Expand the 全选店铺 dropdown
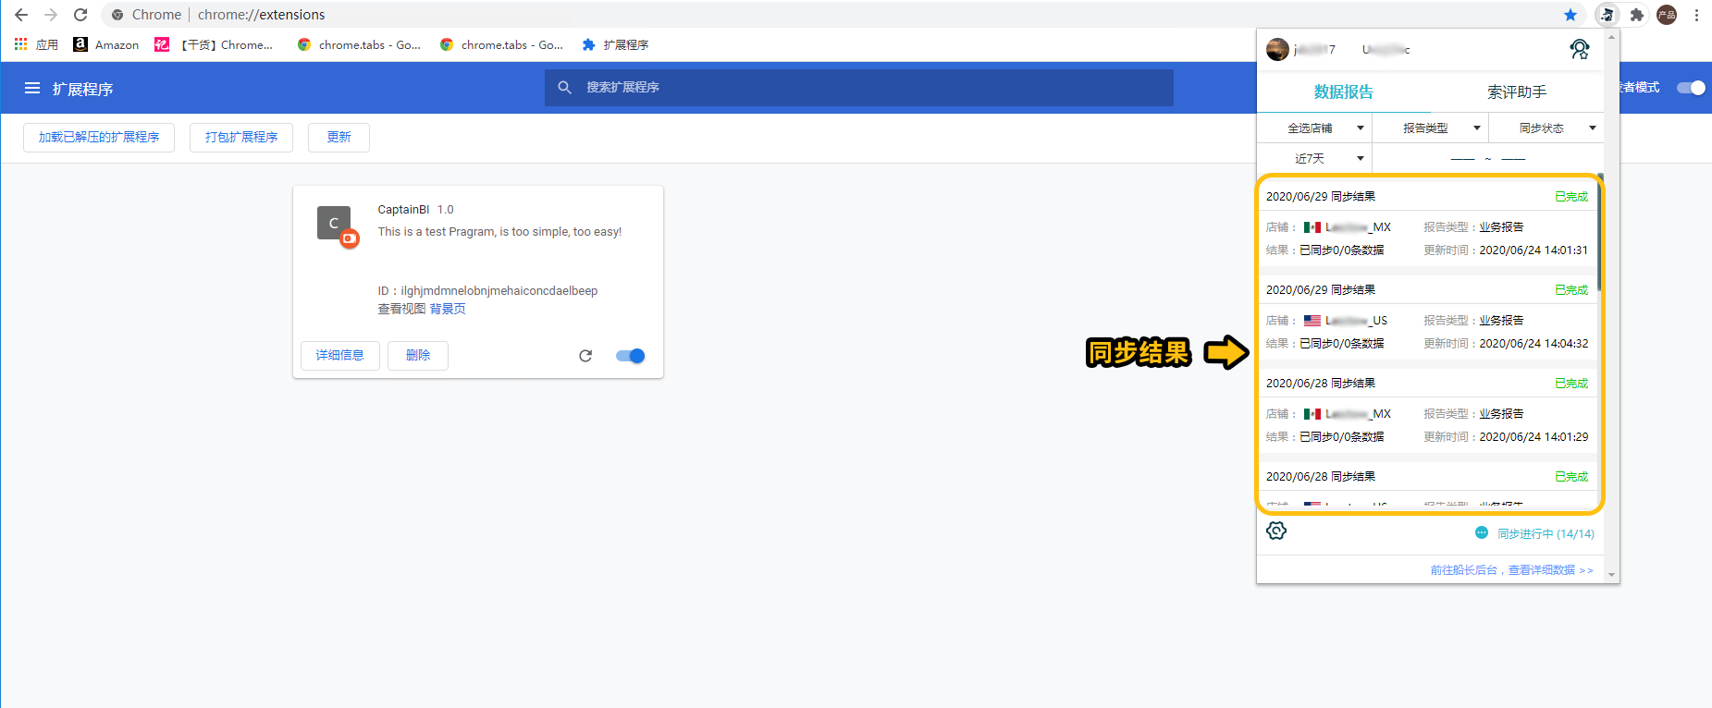 click(1313, 128)
